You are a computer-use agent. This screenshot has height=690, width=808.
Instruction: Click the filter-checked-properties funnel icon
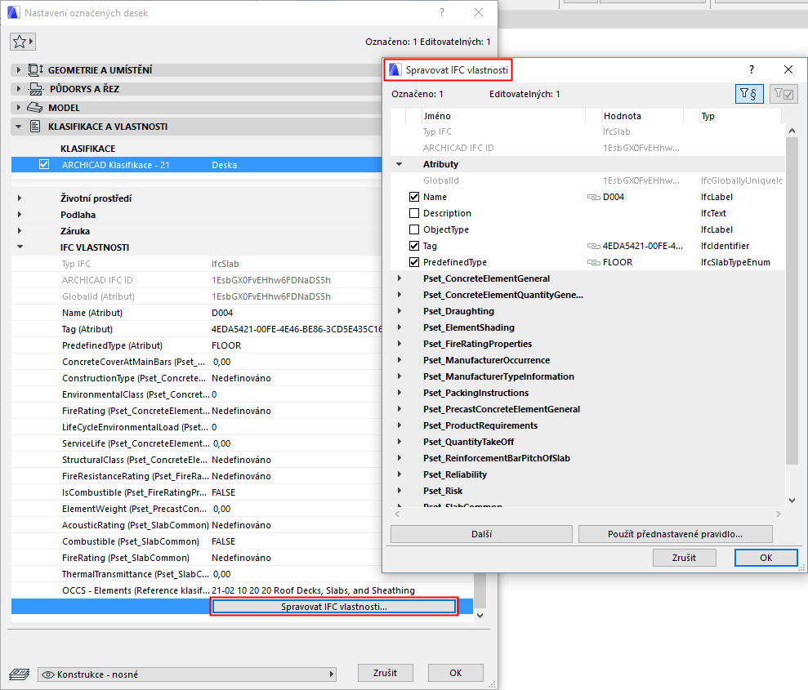[783, 93]
